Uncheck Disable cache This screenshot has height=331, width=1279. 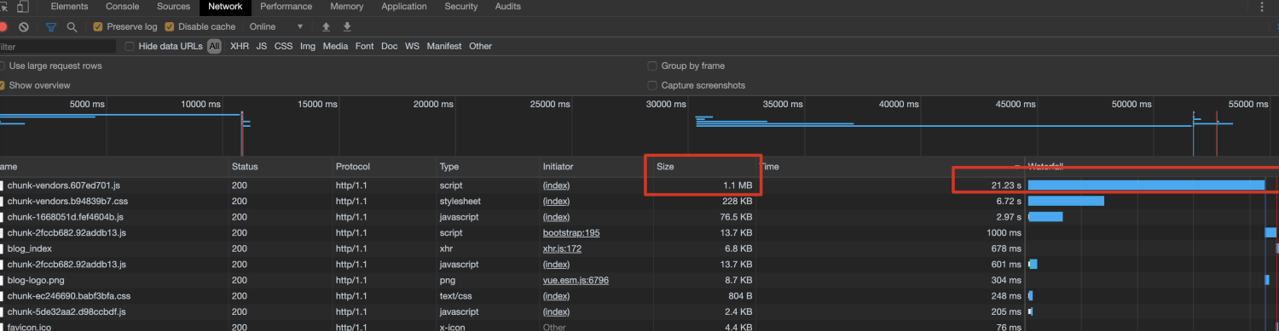[170, 27]
